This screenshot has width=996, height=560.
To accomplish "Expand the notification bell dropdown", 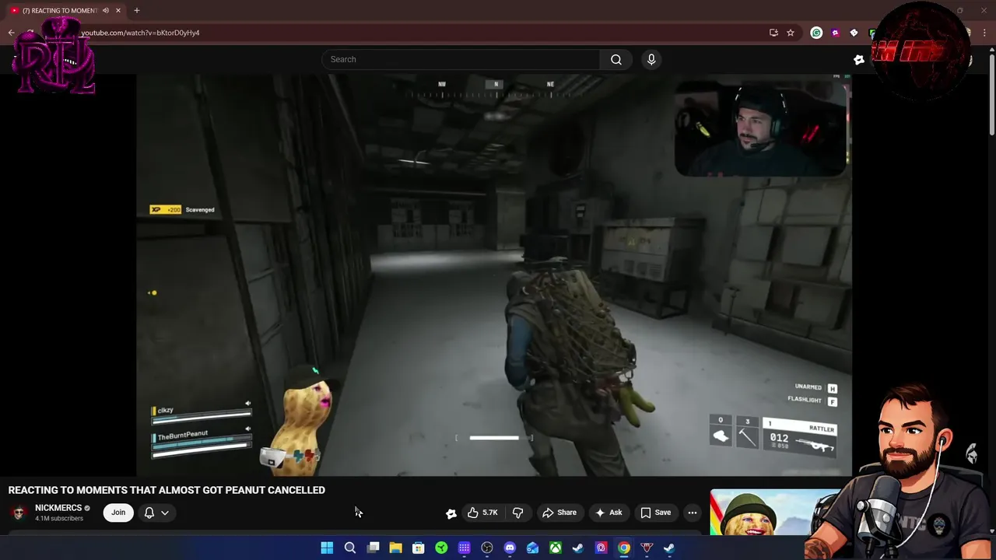I will (x=156, y=513).
